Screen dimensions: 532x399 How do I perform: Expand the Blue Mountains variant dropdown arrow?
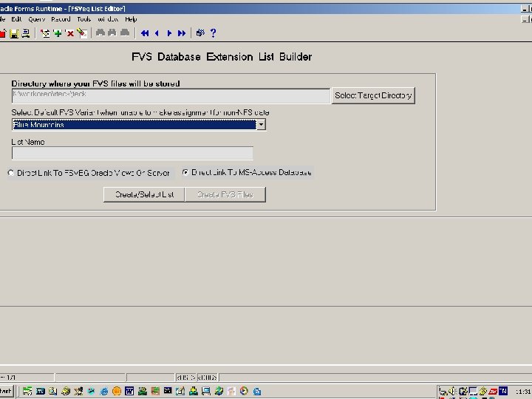click(x=261, y=125)
